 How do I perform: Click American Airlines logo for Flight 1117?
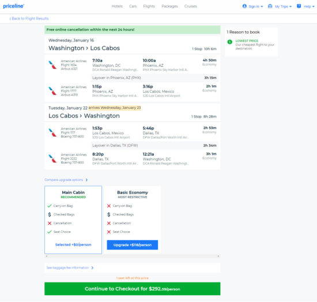(52, 133)
